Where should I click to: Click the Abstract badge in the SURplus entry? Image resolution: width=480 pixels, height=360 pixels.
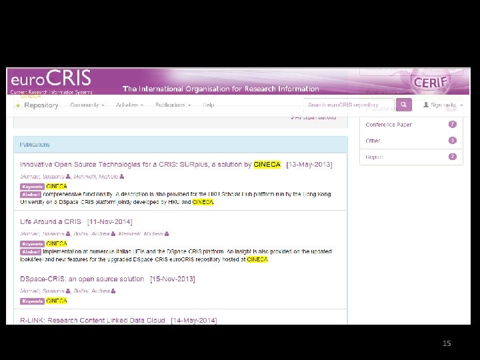pos(31,195)
